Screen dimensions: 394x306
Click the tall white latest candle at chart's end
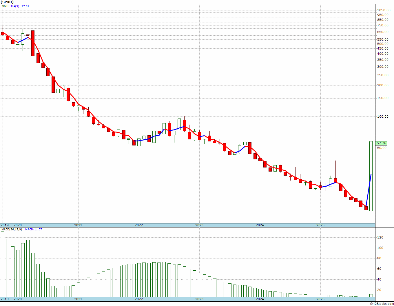click(x=371, y=176)
